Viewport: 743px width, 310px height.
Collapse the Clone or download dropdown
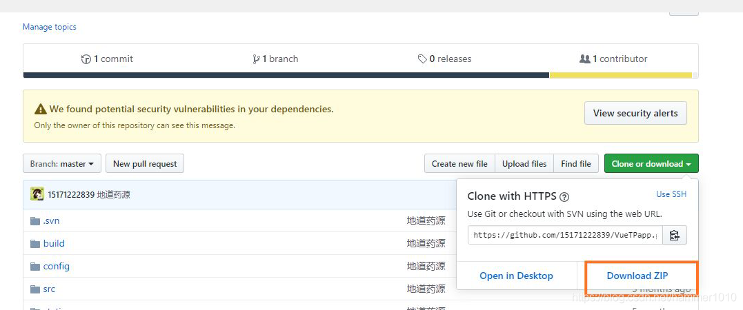tap(651, 164)
